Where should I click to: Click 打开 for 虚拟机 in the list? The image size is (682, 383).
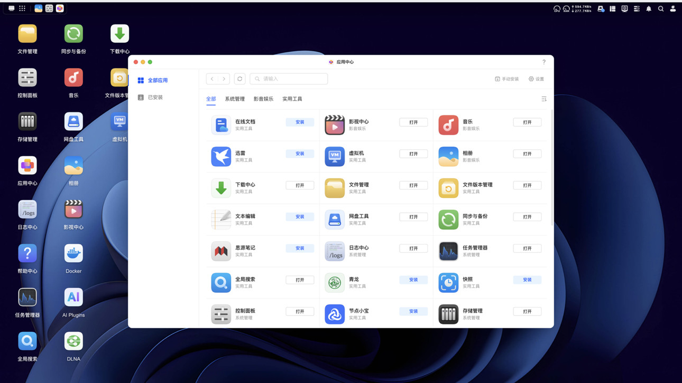click(x=413, y=154)
